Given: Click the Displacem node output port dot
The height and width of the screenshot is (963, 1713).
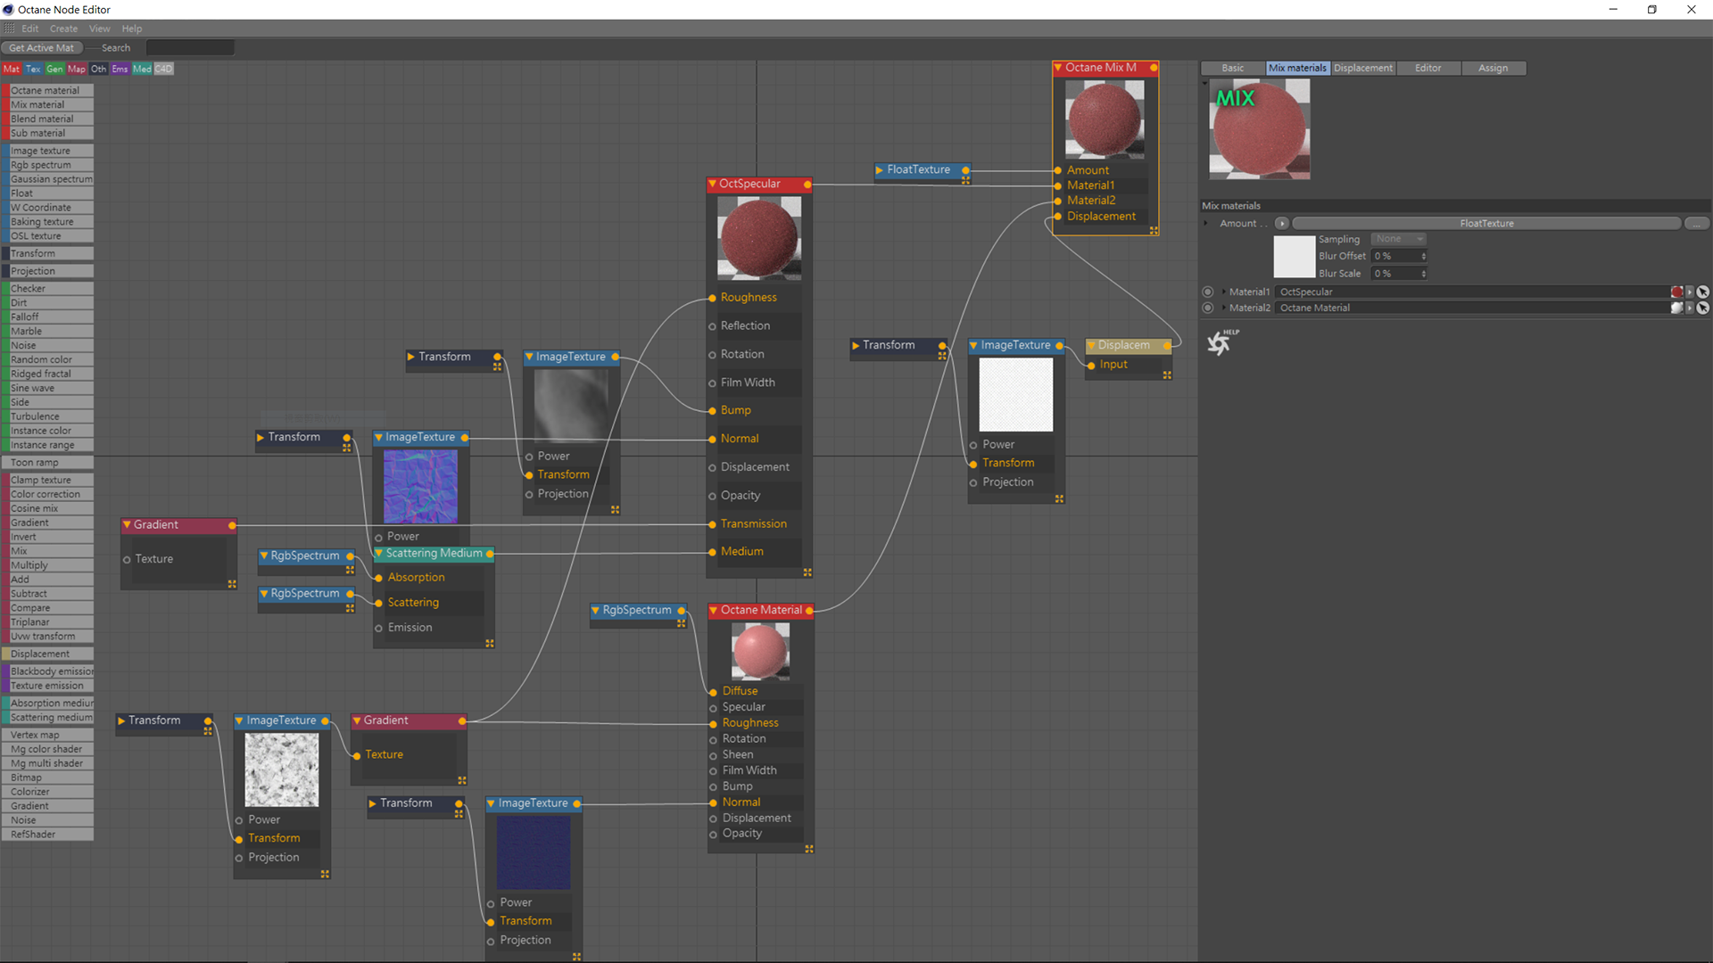Looking at the screenshot, I should click(x=1167, y=345).
